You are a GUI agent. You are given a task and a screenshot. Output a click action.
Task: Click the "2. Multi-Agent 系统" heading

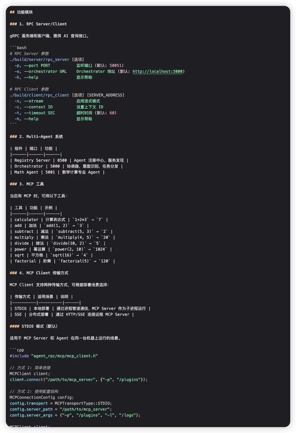coord(41,137)
